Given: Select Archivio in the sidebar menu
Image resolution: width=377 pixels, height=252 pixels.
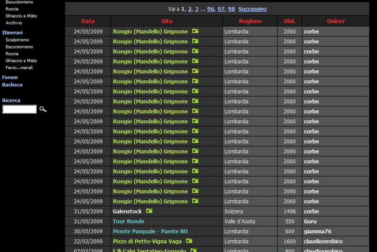Looking at the screenshot, I should point(14,23).
